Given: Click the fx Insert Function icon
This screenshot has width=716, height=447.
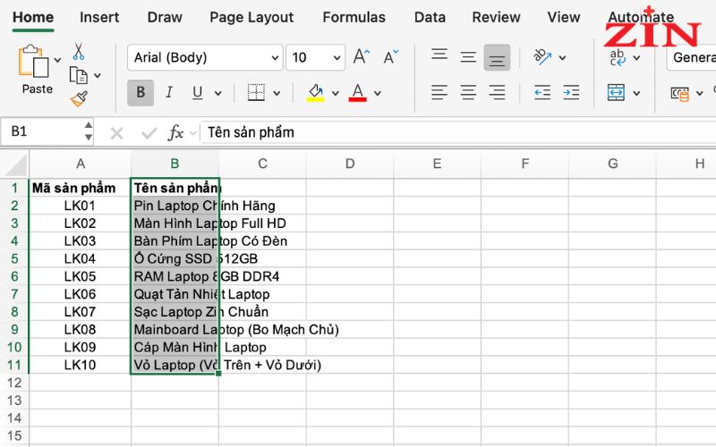Looking at the screenshot, I should pyautogui.click(x=175, y=132).
